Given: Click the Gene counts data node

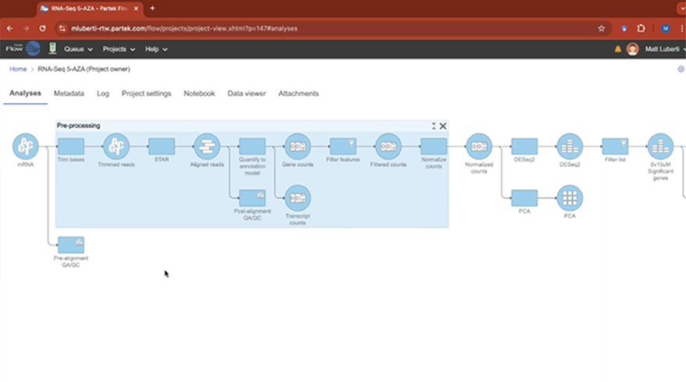Looking at the screenshot, I should [298, 146].
